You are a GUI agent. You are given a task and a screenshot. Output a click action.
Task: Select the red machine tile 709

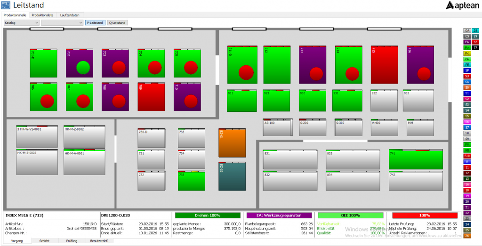[x=151, y=97]
